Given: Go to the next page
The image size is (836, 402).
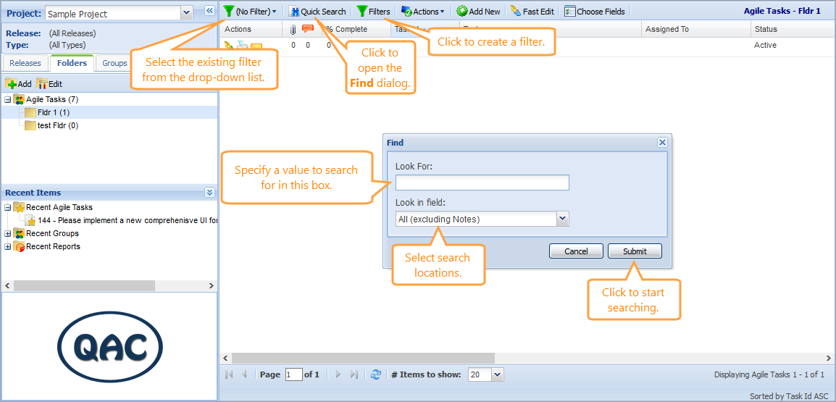Looking at the screenshot, I should [338, 374].
